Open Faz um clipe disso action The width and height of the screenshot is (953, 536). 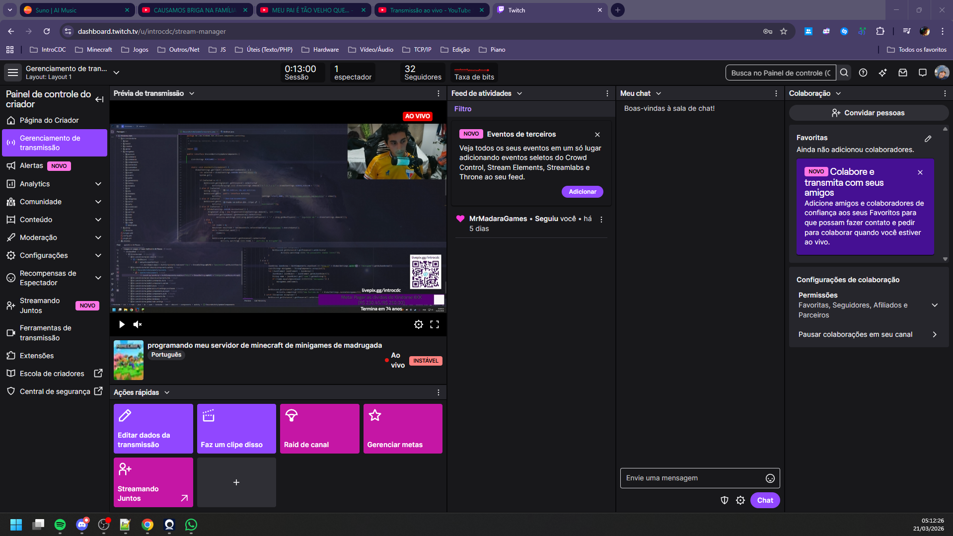[x=236, y=428]
